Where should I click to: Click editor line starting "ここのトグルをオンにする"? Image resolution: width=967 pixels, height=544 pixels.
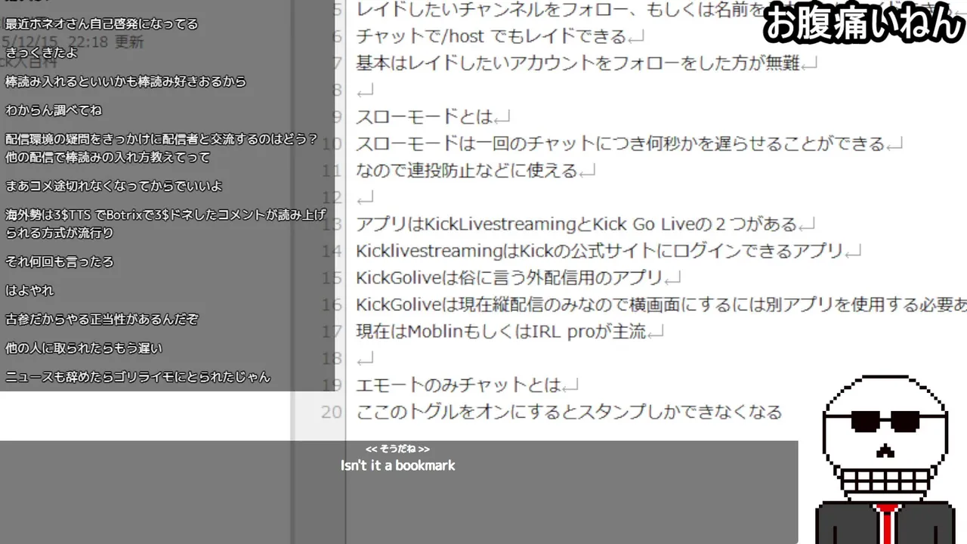(x=568, y=412)
